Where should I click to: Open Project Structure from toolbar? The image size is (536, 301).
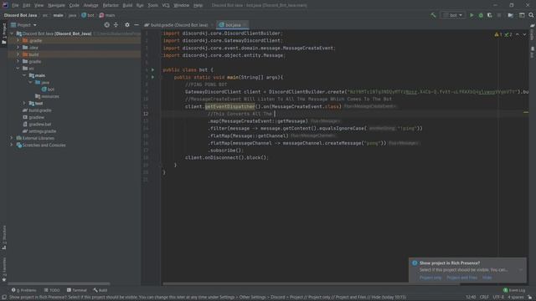coord(510,15)
